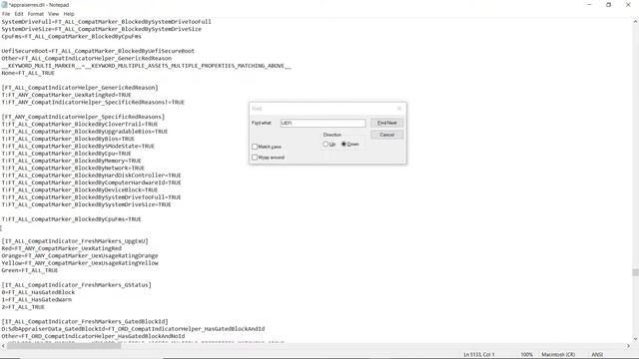The width and height of the screenshot is (639, 359).
Task: Select the Down direction radio button
Action: [x=343, y=144]
